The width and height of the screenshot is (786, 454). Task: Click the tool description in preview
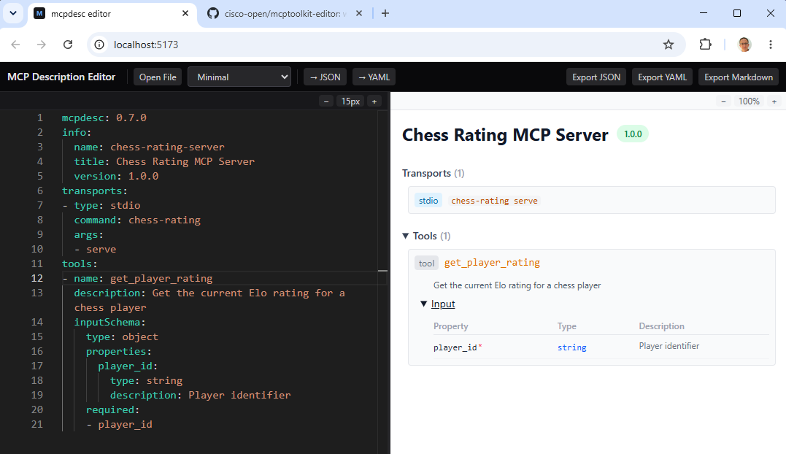[x=517, y=285]
